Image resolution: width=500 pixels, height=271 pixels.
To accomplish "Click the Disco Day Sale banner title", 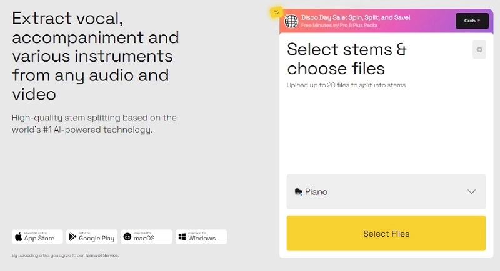I will pyautogui.click(x=356, y=17).
